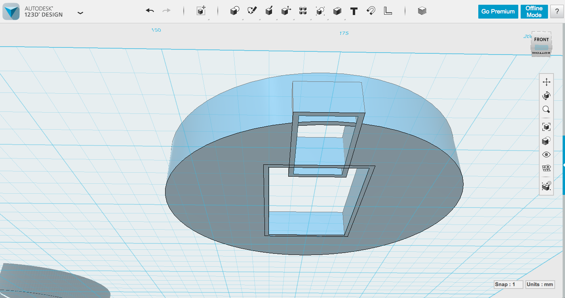Select the Primitives tool in the toolbar
This screenshot has width=565, height=298.
tap(234, 11)
